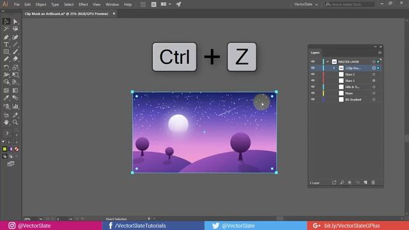The height and width of the screenshot is (230, 409).
Task: Click the None fill swatch
Action: tap(17, 149)
